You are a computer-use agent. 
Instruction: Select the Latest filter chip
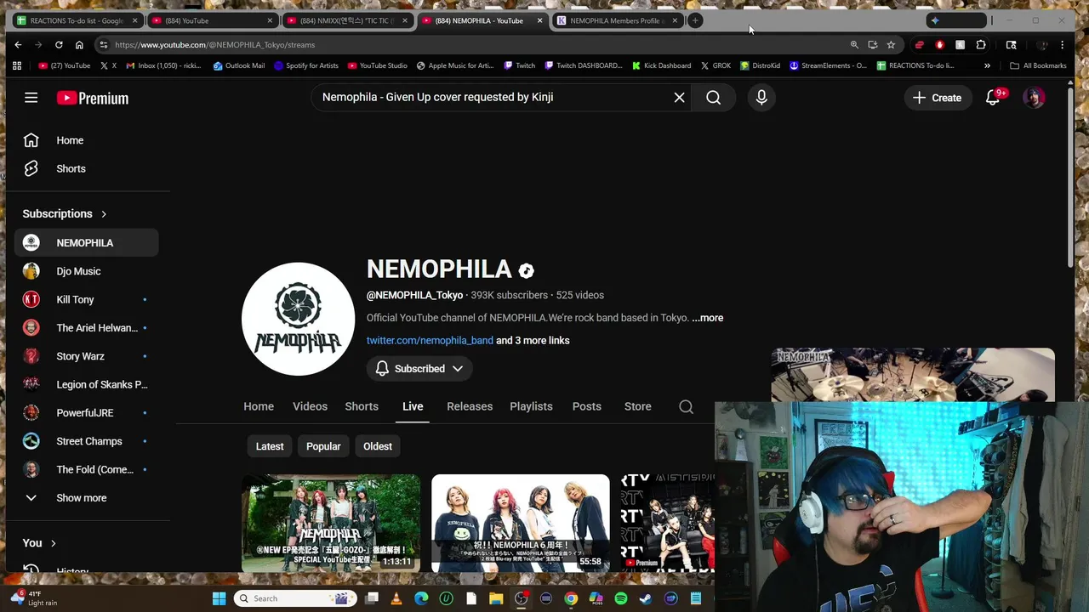coord(270,446)
